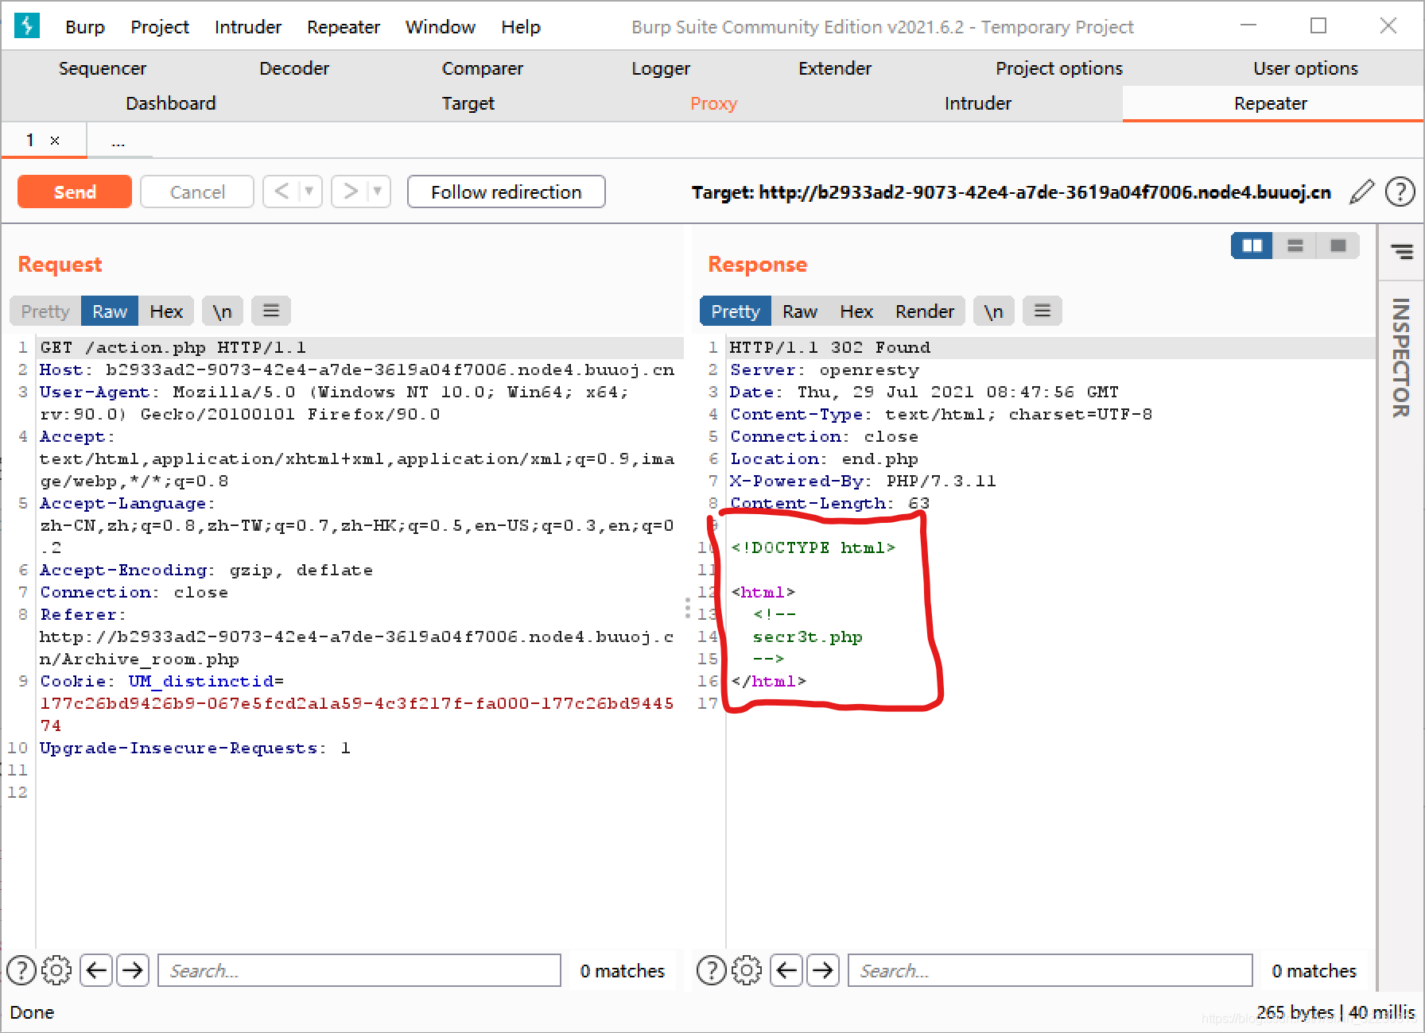The width and height of the screenshot is (1425, 1033).
Task: Click the secr3t.php comment text
Action: (808, 636)
